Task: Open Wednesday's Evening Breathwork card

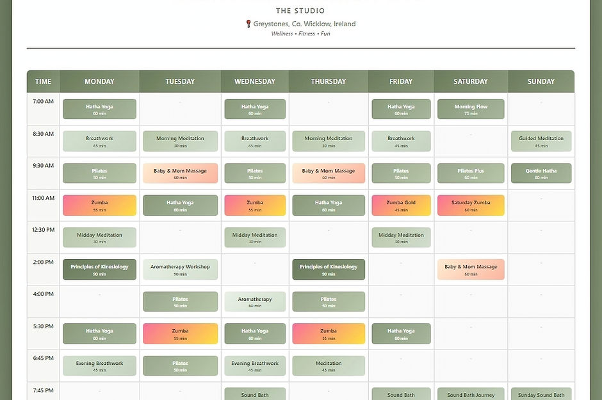Action: tap(255, 365)
